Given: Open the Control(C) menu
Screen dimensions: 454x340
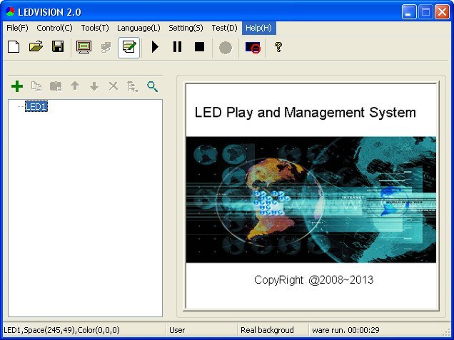Looking at the screenshot, I should [x=54, y=28].
